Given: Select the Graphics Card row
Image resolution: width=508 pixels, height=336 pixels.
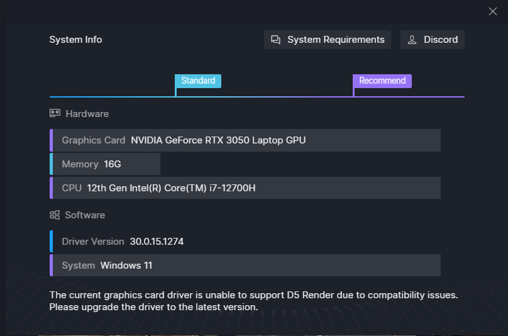Looking at the screenshot, I should (x=245, y=140).
